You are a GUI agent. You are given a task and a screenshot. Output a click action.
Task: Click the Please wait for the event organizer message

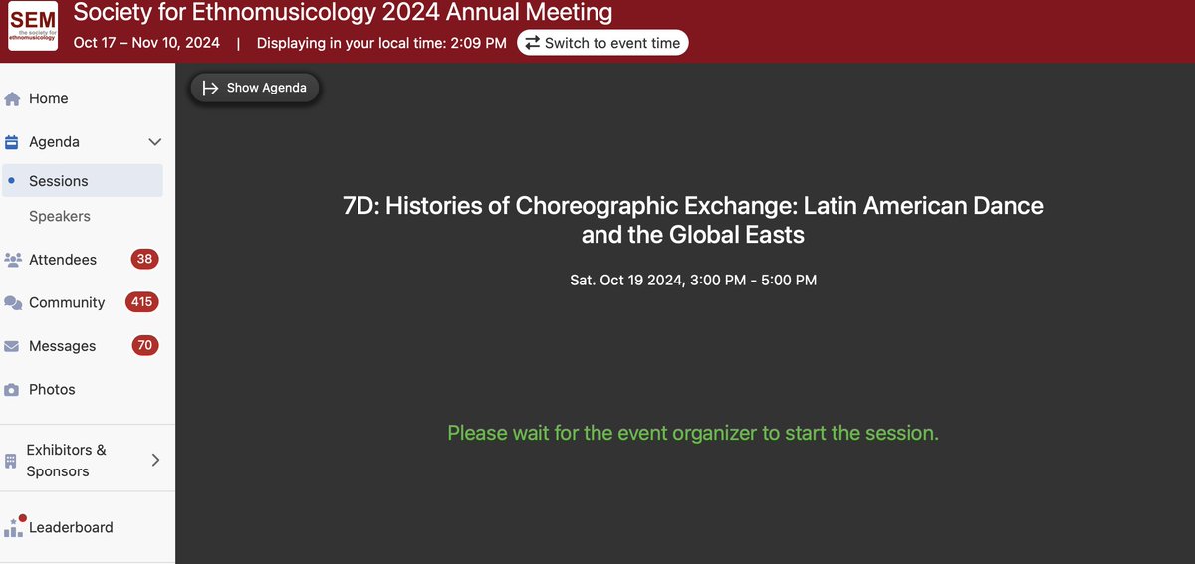[693, 433]
